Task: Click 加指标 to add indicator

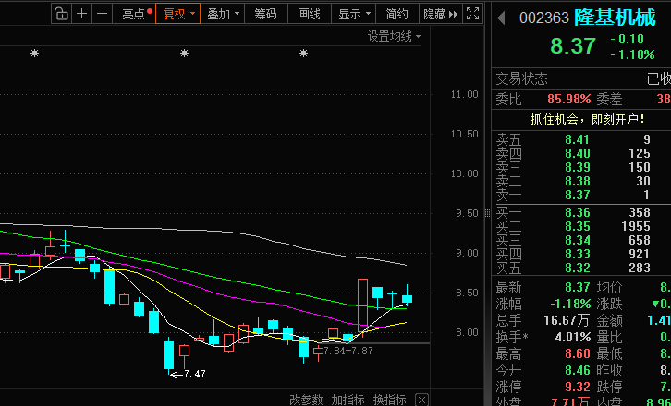Action: coord(348,400)
